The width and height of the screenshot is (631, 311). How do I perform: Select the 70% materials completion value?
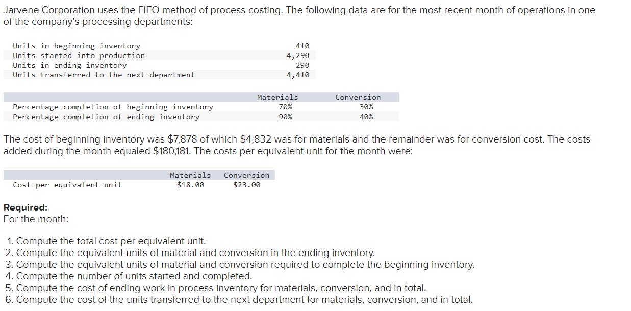(286, 107)
